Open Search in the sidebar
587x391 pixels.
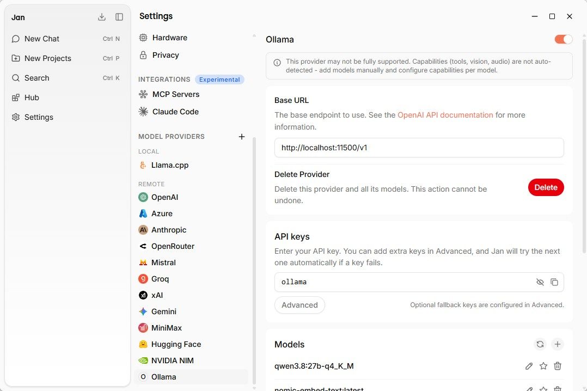pyautogui.click(x=68, y=78)
